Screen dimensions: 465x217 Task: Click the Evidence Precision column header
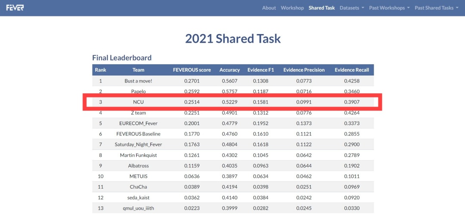click(304, 70)
